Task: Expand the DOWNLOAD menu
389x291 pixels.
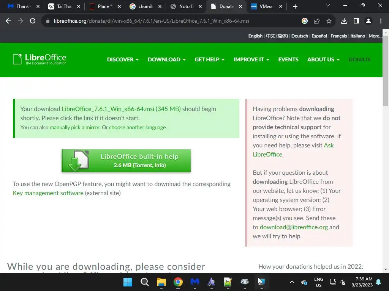Action: [166, 59]
